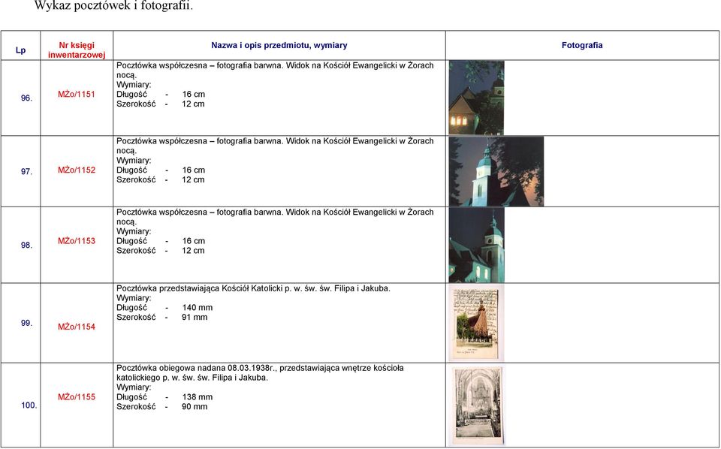
Task: Click the '16 cm' value in row 98
Action: [x=194, y=241]
